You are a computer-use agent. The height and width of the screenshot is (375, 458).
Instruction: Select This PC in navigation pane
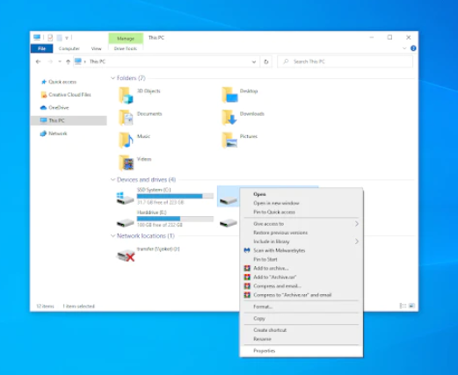[69, 120]
